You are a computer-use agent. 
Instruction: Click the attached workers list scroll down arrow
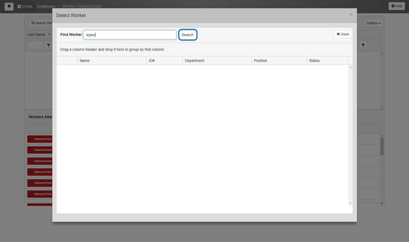click(x=382, y=203)
